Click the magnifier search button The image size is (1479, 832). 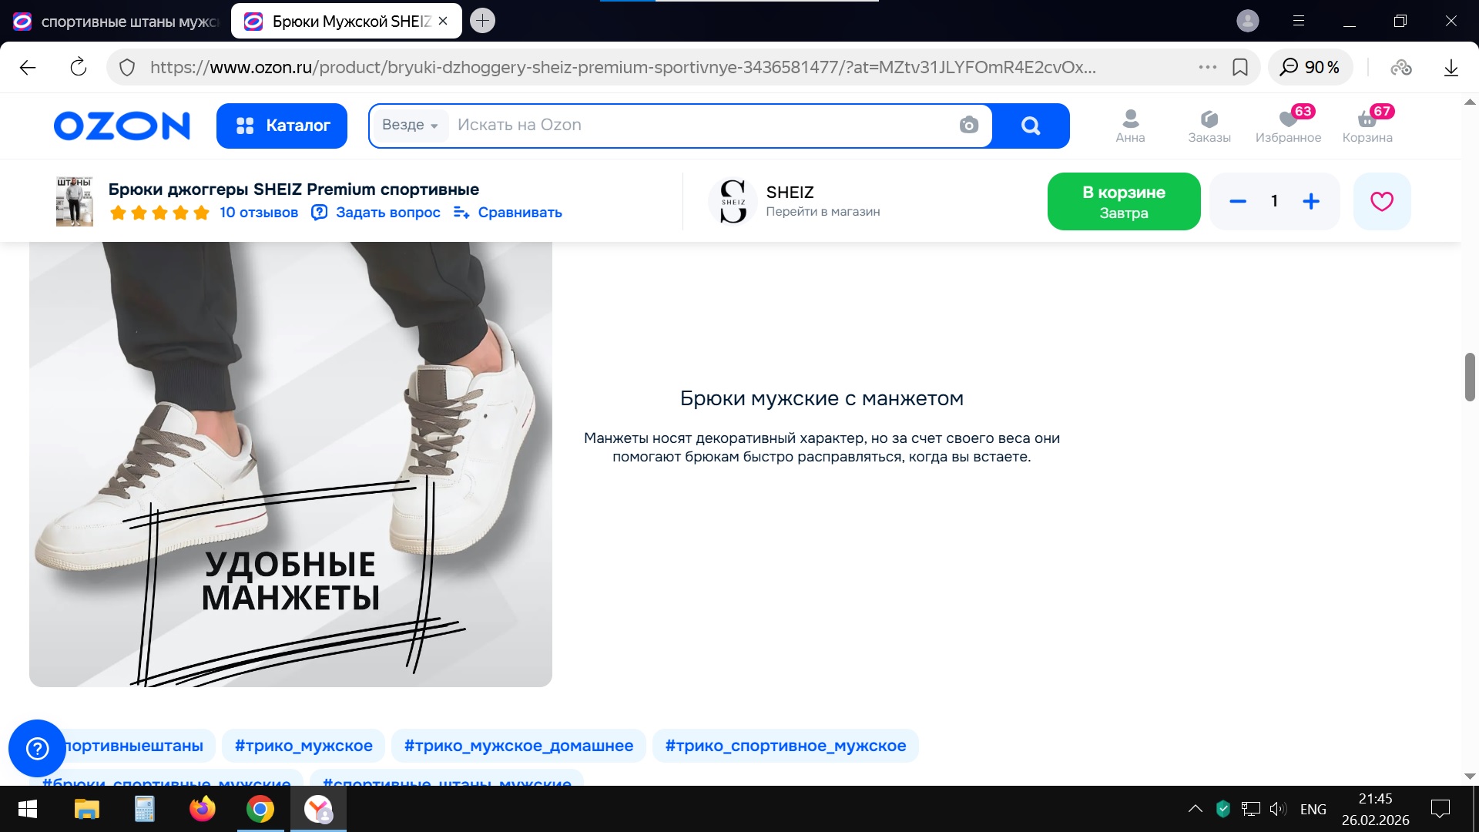[x=1030, y=126]
